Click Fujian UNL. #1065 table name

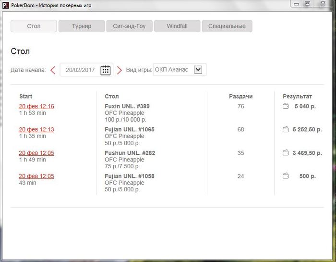pos(130,129)
